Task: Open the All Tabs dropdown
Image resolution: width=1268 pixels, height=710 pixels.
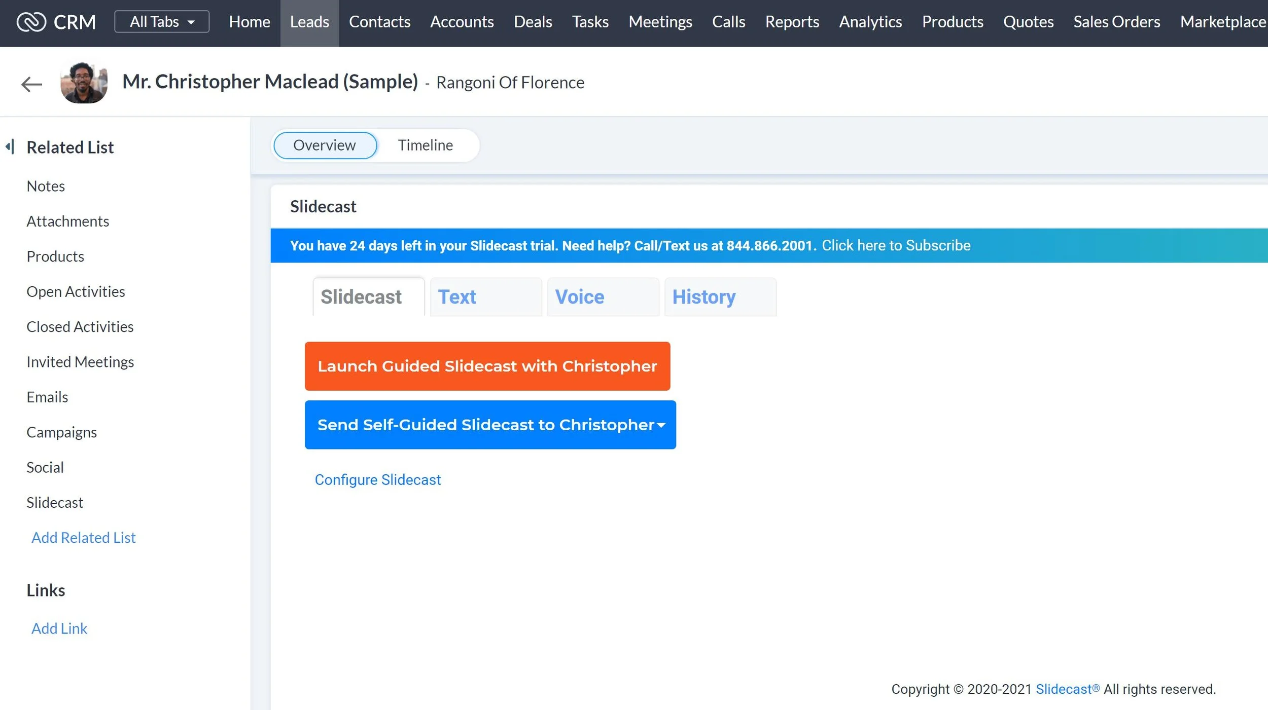Action: [162, 22]
